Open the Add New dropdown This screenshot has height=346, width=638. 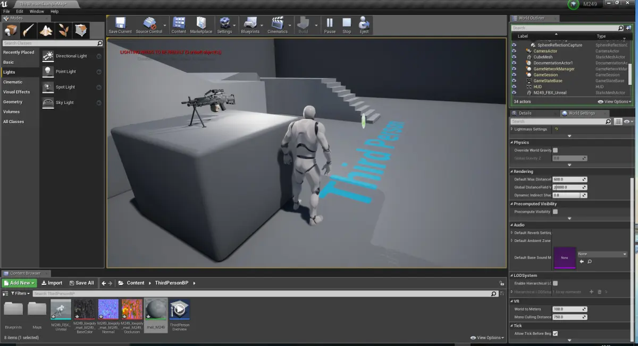19,283
